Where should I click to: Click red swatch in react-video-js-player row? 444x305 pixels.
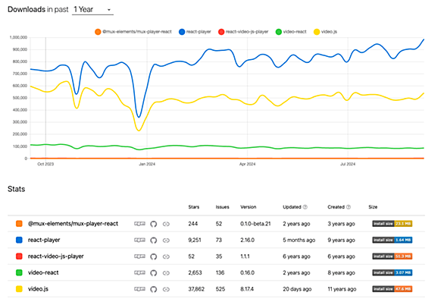(19, 256)
